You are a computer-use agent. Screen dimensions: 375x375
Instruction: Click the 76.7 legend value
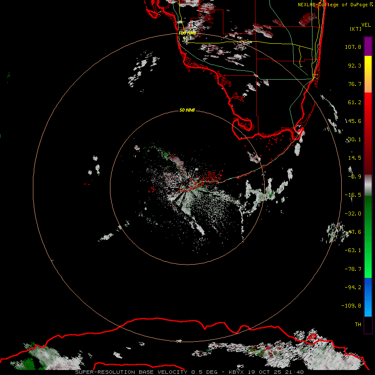(355, 84)
